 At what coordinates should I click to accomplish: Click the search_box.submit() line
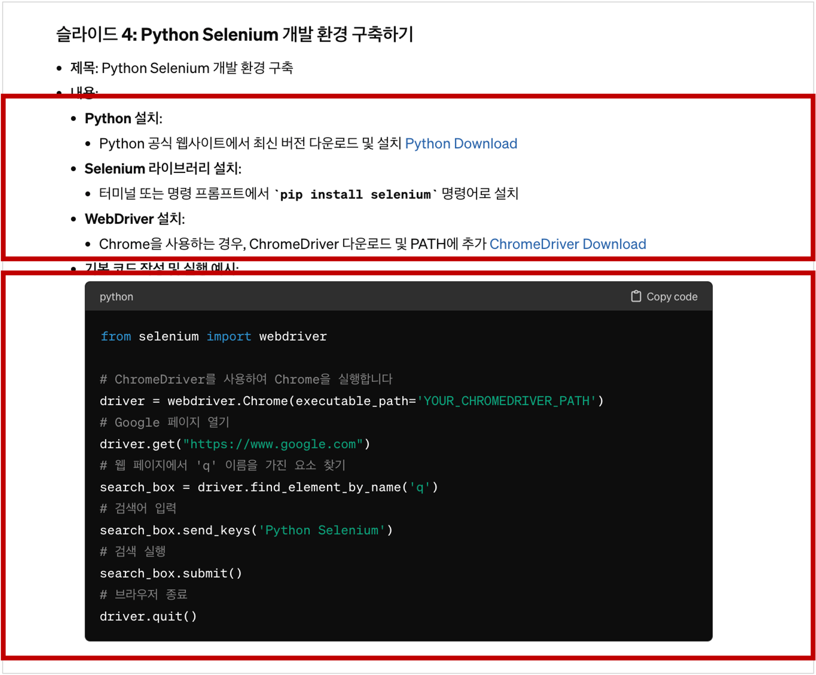171,574
